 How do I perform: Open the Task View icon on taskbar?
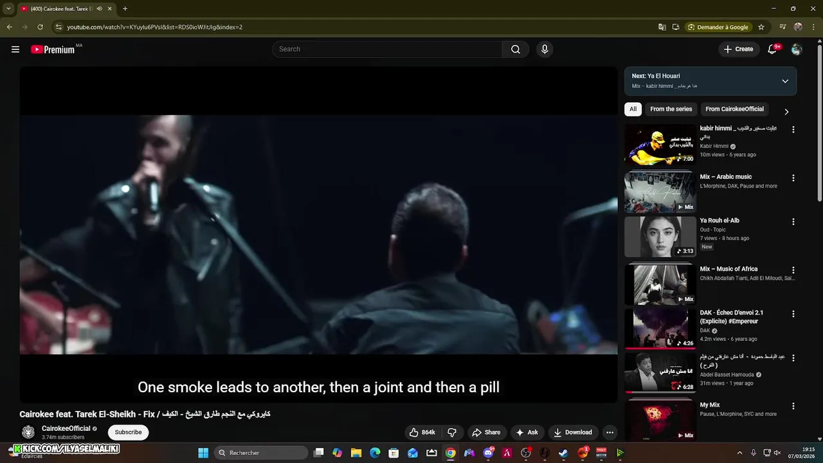tap(318, 453)
